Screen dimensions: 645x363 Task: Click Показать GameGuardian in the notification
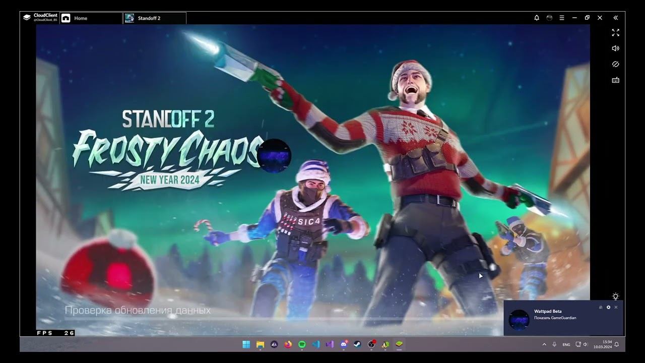(x=555, y=318)
